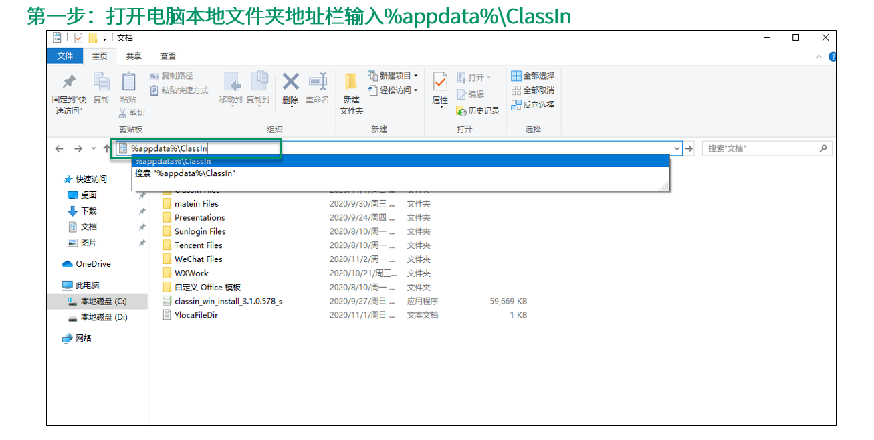The image size is (874, 440).
Task: Select the %appdata%\ClassIn suggestion
Action: pos(401,161)
